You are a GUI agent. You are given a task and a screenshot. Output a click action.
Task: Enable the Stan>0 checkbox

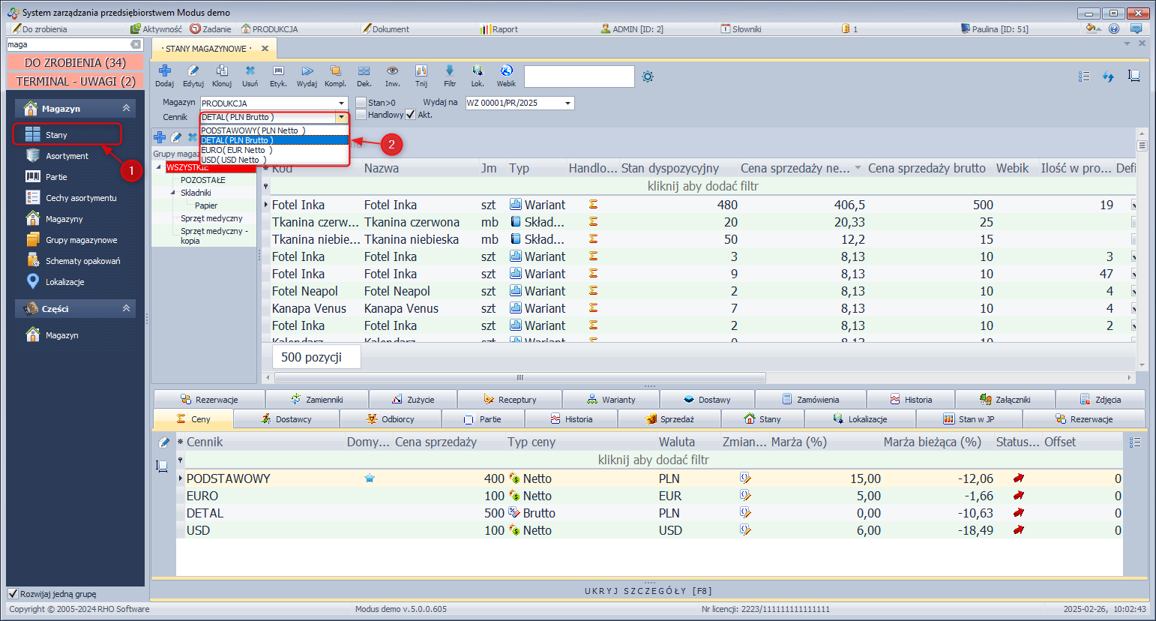coord(361,103)
